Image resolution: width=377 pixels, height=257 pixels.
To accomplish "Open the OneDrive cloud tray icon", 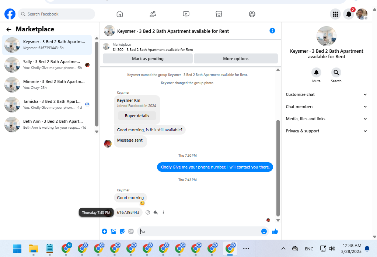I will tap(295, 249).
